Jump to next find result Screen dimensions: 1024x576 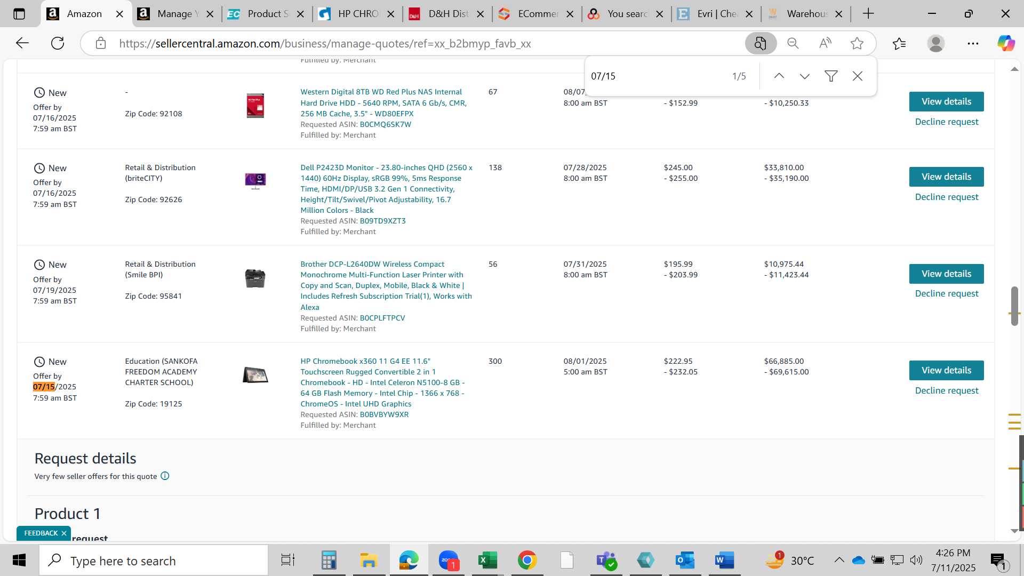tap(805, 76)
